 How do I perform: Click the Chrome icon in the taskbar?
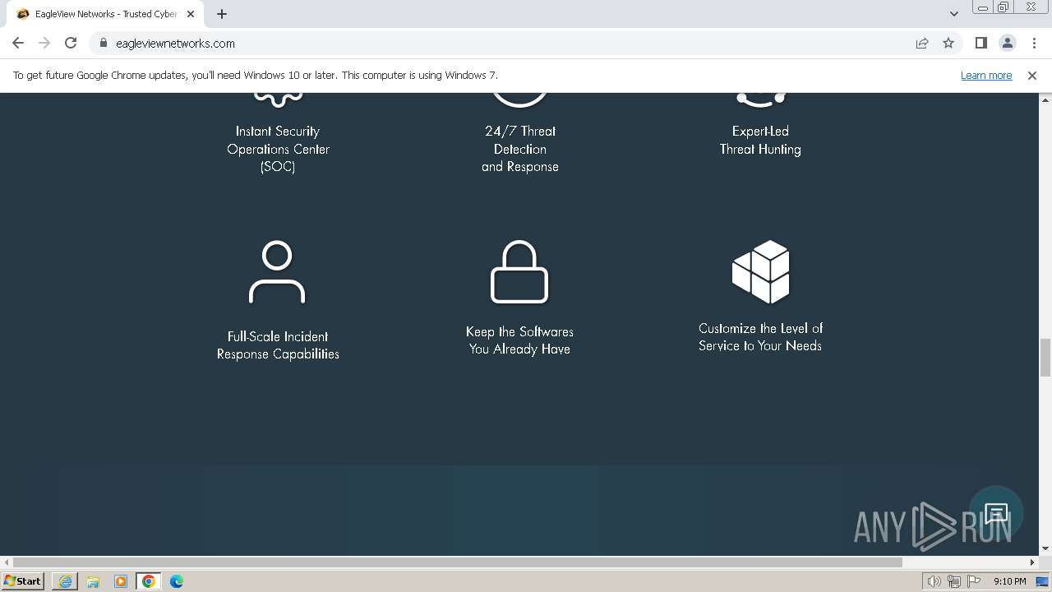click(149, 581)
